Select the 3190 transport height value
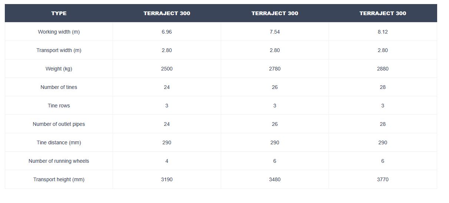449x203 pixels. click(167, 179)
